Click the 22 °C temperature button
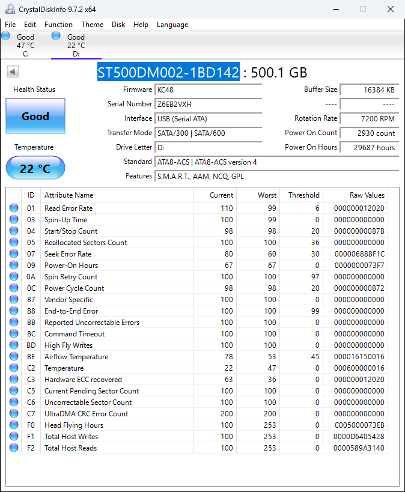 tap(35, 168)
